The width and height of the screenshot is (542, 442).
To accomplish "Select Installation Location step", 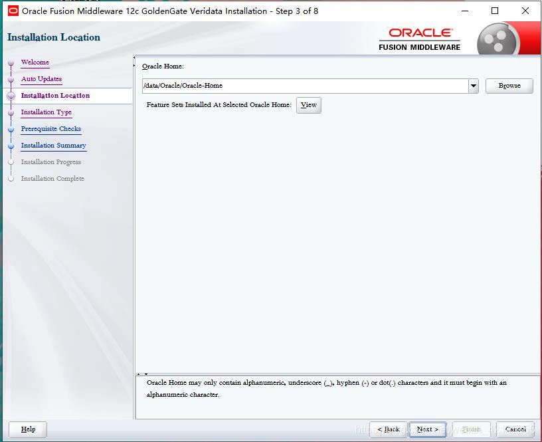I will coord(55,96).
